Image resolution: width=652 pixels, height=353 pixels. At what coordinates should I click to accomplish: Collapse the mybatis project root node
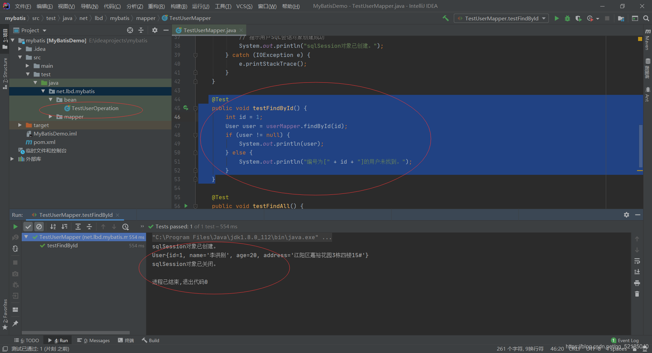13,40
